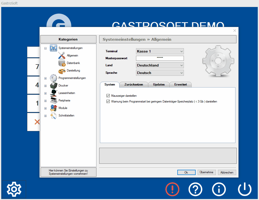Screen dimensions: 259x200
Task: Close the settings dialog with X
Action: click(234, 30)
